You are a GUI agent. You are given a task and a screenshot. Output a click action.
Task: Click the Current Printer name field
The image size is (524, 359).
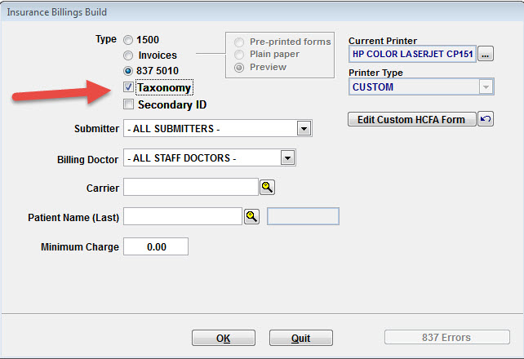pyautogui.click(x=412, y=54)
